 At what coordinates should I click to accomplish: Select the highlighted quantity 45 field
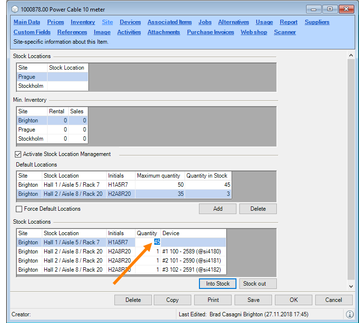(x=157, y=242)
